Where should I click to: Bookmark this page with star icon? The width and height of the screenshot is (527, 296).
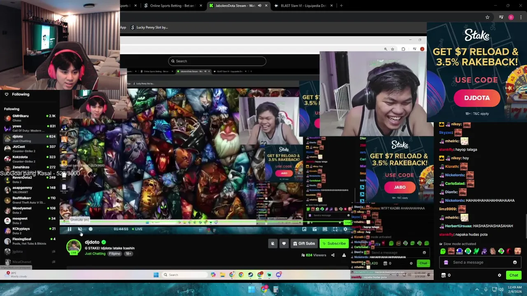click(x=487, y=17)
